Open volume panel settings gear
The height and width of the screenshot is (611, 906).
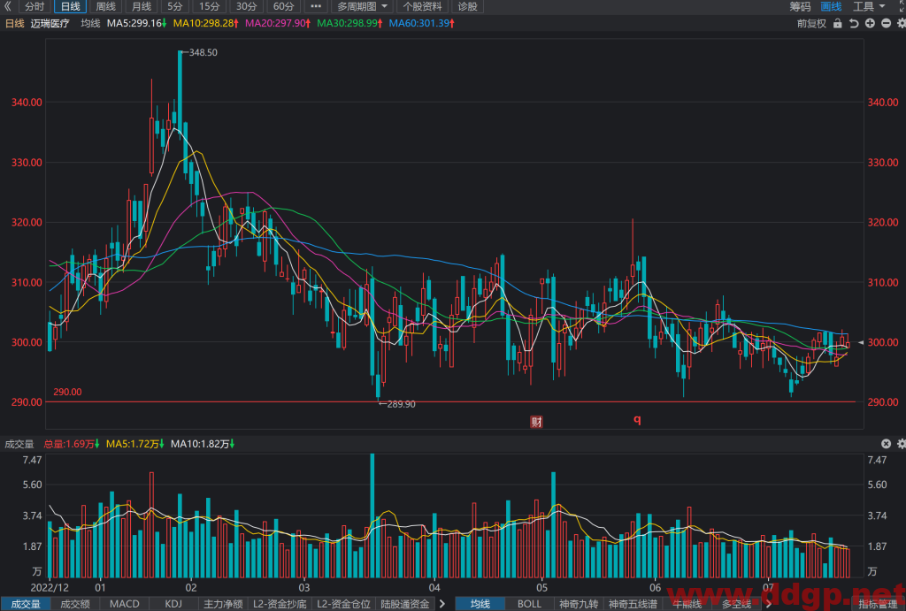coord(902,444)
